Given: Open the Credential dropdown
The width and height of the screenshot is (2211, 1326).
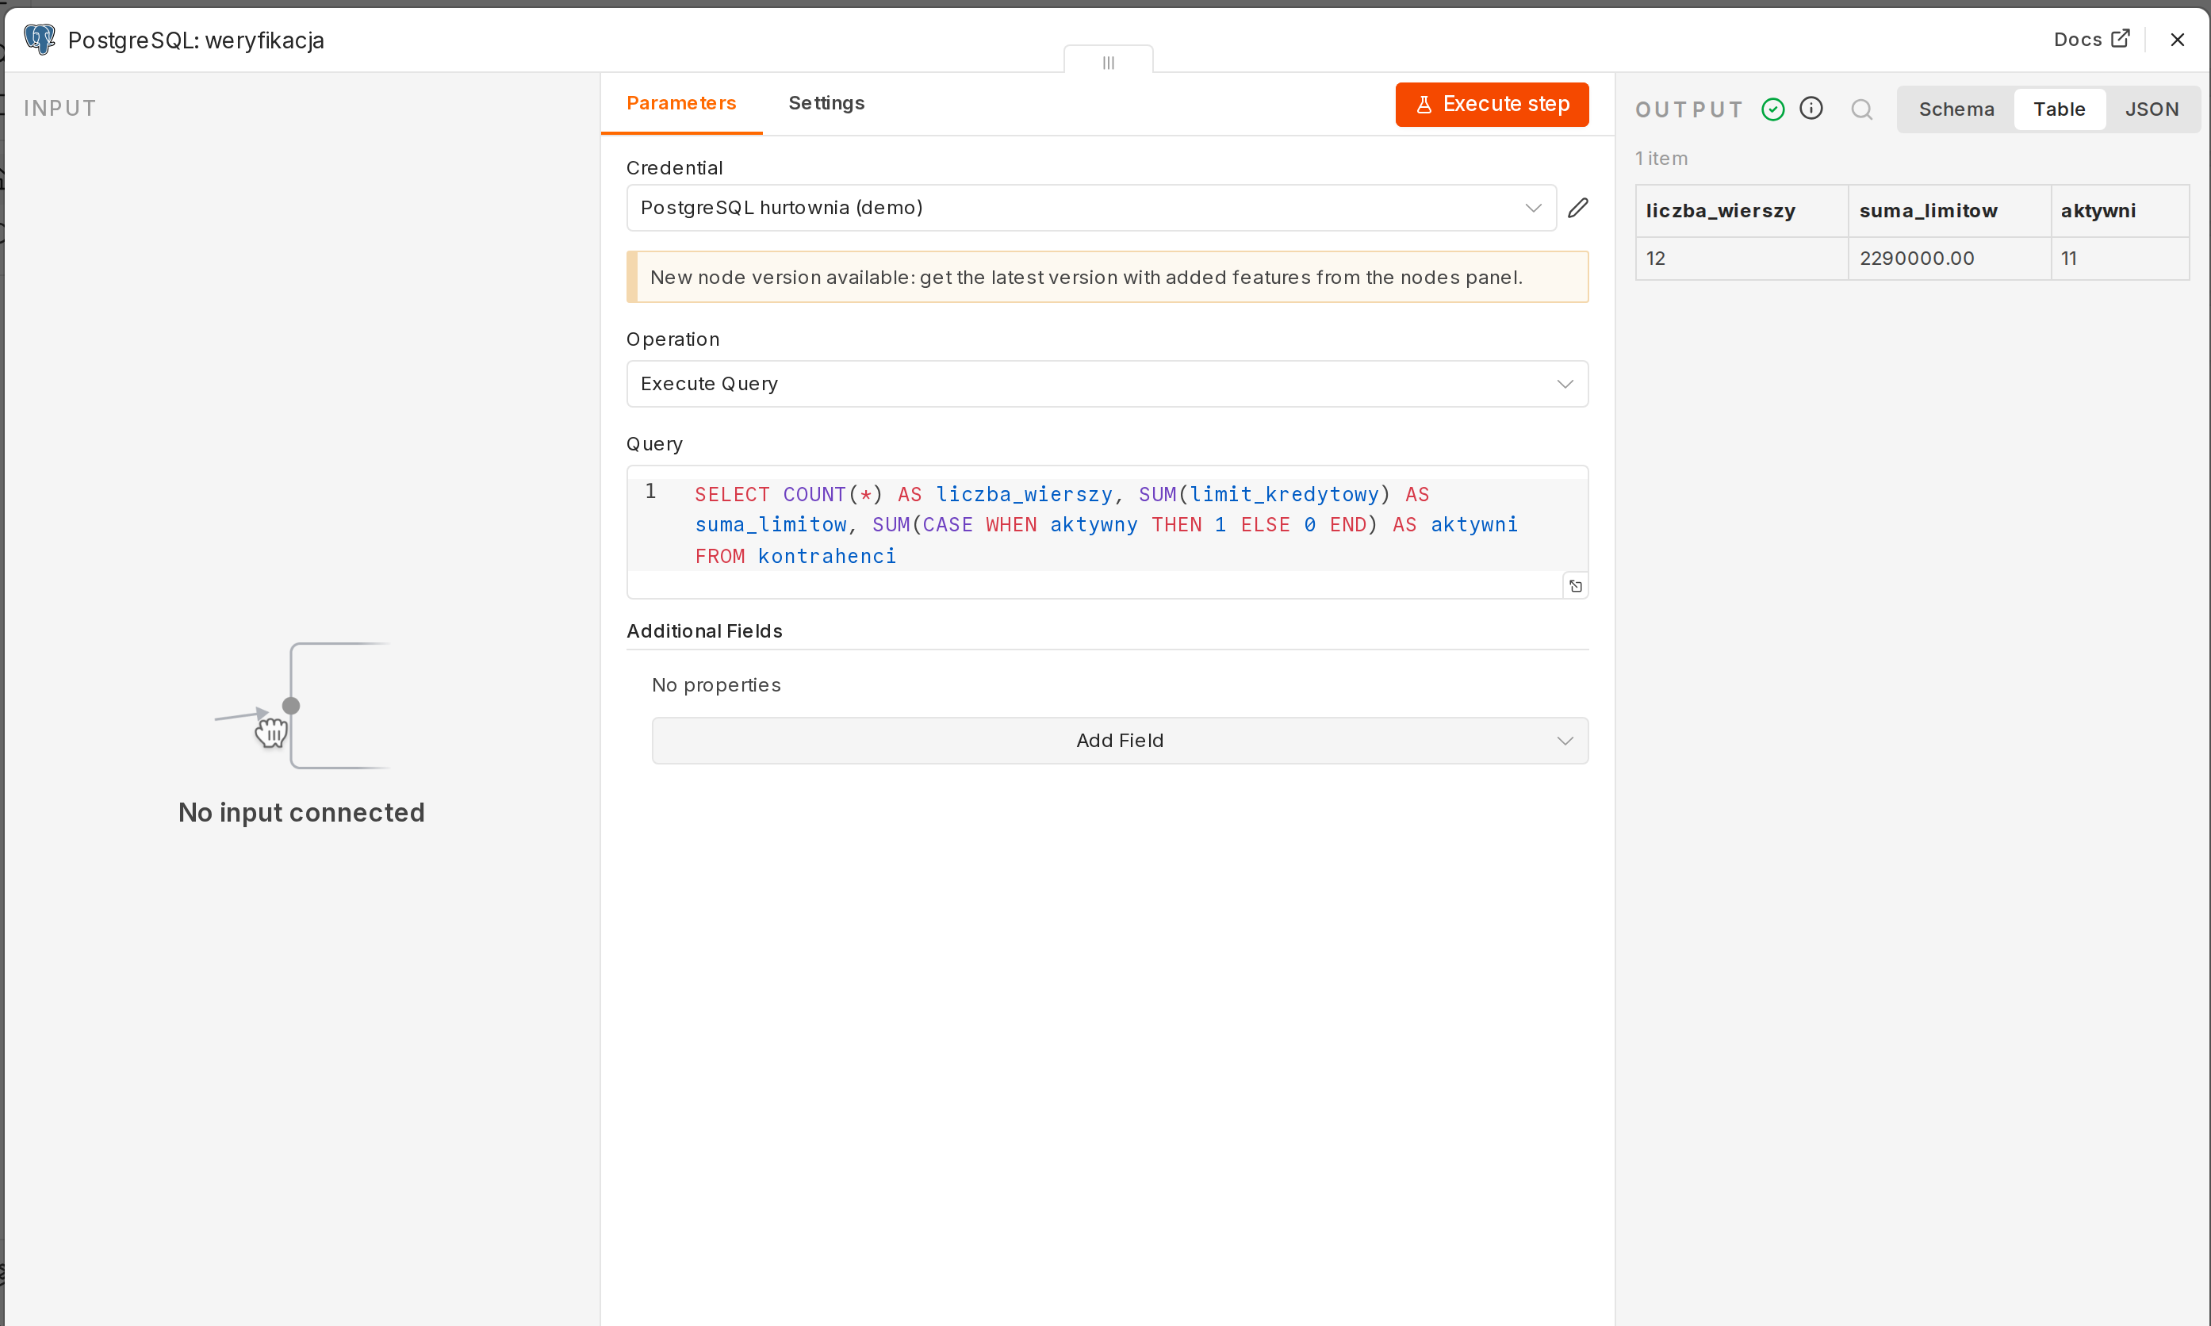Looking at the screenshot, I should point(1090,207).
